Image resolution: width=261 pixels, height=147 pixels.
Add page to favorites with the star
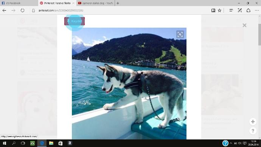(x=219, y=10)
